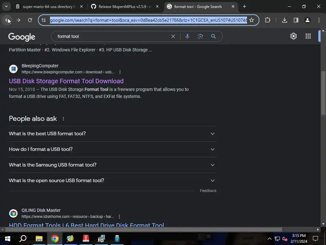The height and width of the screenshot is (245, 326).
Task: Reload the Google search page
Action: click(30, 20)
